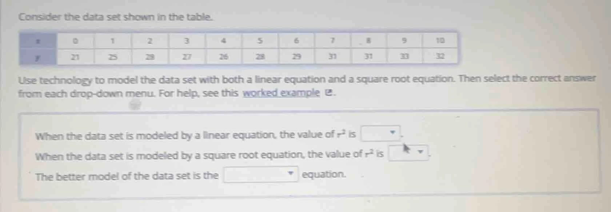This screenshot has height=212, width=611.
Task: Click the empty box for the square root r² answer
Action: (406, 153)
